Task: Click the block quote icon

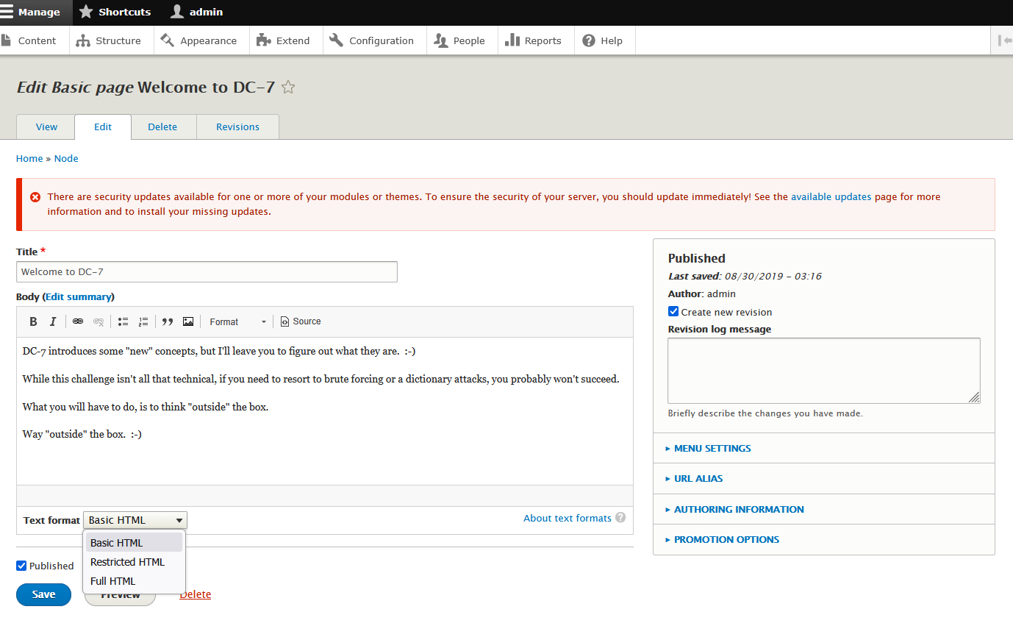Action: click(168, 321)
